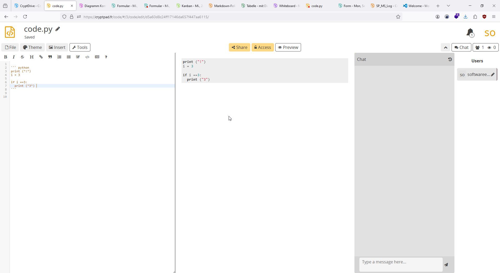Click the code.py pad title
The image size is (500, 273).
pos(38,29)
